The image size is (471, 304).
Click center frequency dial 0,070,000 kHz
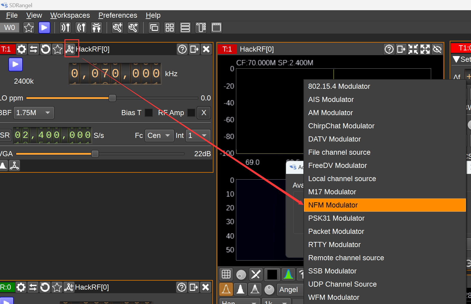(x=115, y=73)
